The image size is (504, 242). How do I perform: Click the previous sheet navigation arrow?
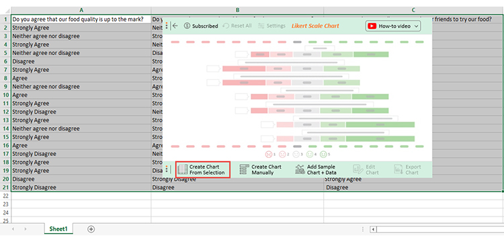[13, 229]
